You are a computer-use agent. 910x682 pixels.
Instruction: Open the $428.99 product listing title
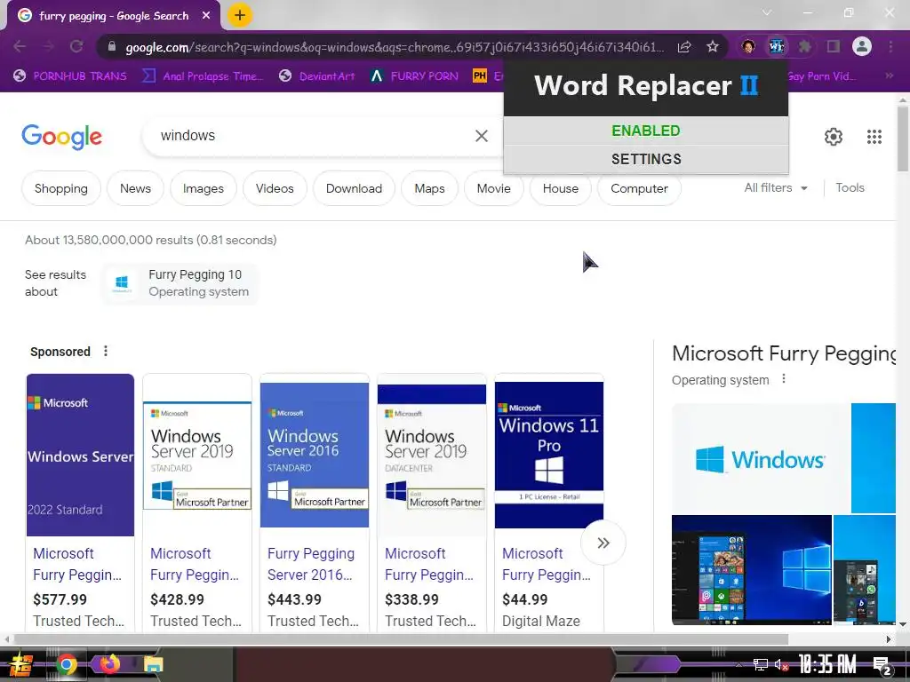195,564
